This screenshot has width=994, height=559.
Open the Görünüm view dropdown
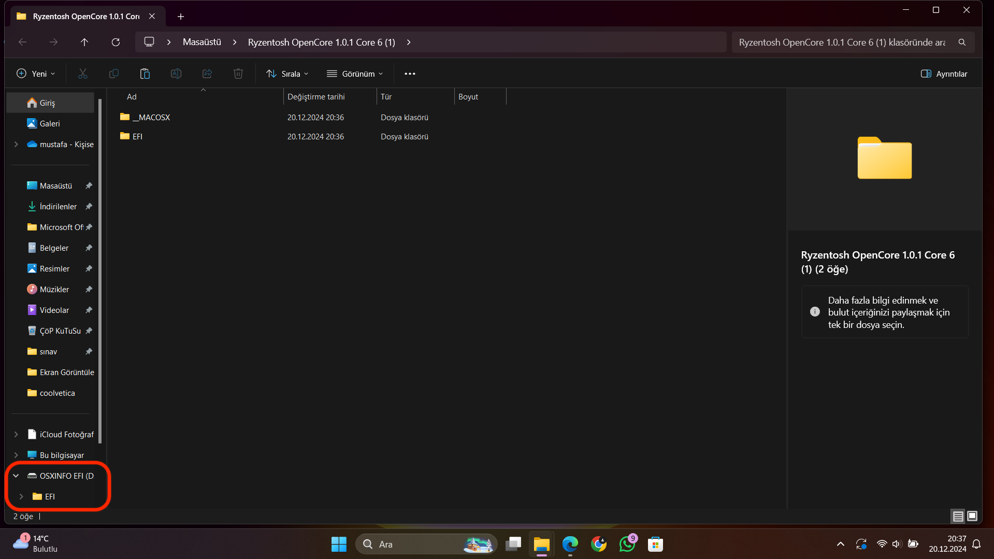click(x=355, y=74)
